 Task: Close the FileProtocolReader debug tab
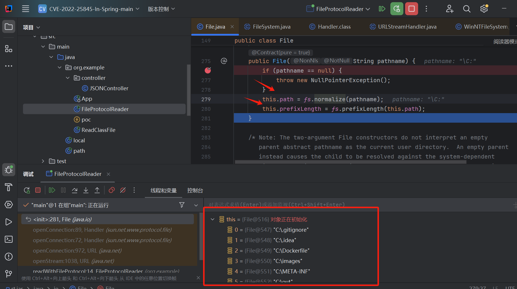[x=108, y=174]
